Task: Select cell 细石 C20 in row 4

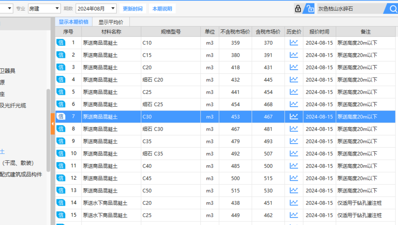Action: (x=171, y=80)
